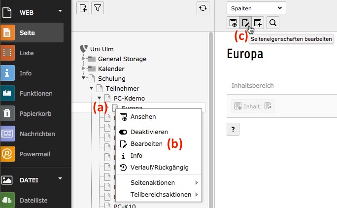Image resolution: width=337 pixels, height=208 pixels.
Task: Click the PC-Kdemo page icon
Action: (107, 98)
